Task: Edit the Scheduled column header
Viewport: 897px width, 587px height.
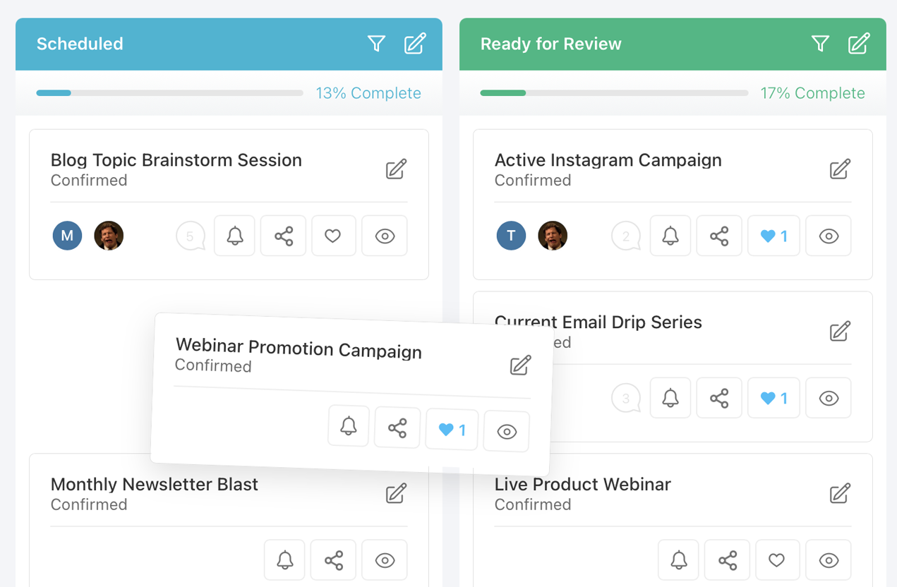Action: [x=415, y=44]
